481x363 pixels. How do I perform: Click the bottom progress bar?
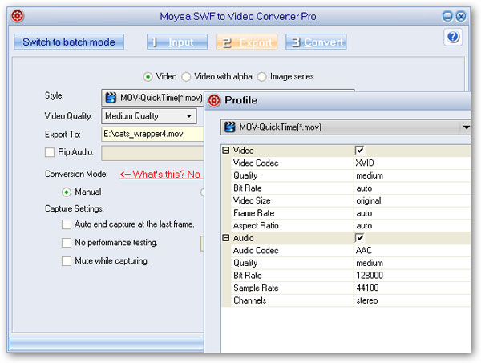click(x=107, y=343)
